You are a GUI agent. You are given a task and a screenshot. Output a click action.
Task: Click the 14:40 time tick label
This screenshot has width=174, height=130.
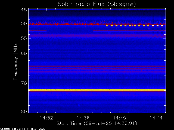point(120,118)
